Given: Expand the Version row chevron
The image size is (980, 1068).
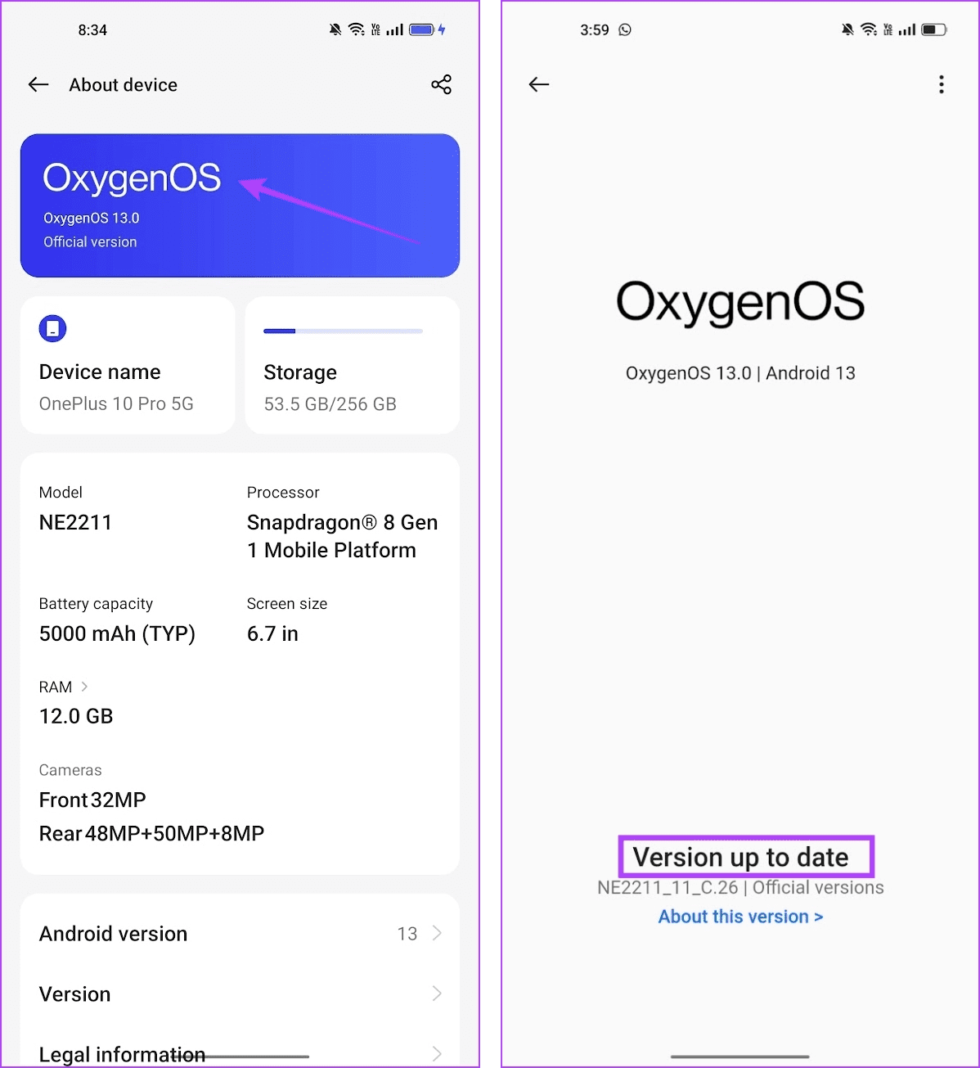Looking at the screenshot, I should [x=437, y=994].
